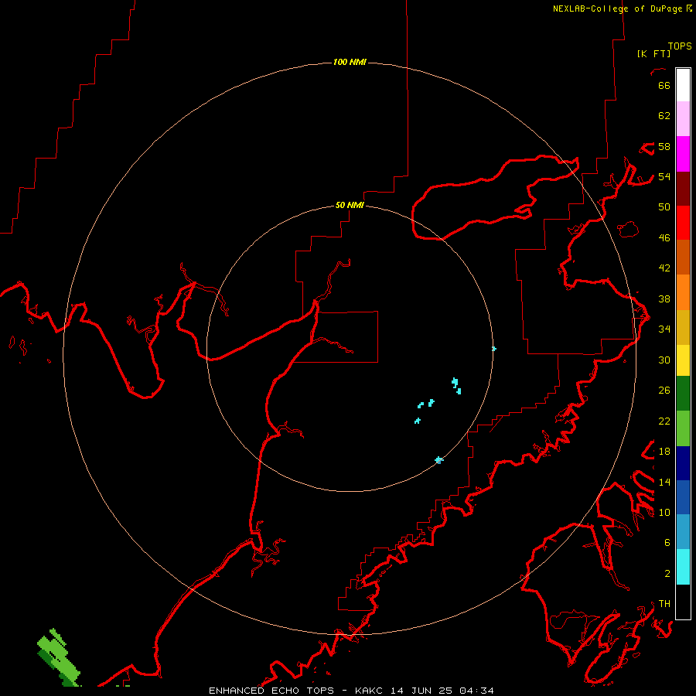Image resolution: width=696 pixels, height=696 pixels.
Task: Click the 54 legend value
Action: tap(664, 176)
